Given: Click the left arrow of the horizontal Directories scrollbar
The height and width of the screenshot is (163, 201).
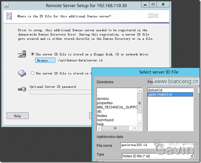Looking at the screenshot, I should click(99, 128).
